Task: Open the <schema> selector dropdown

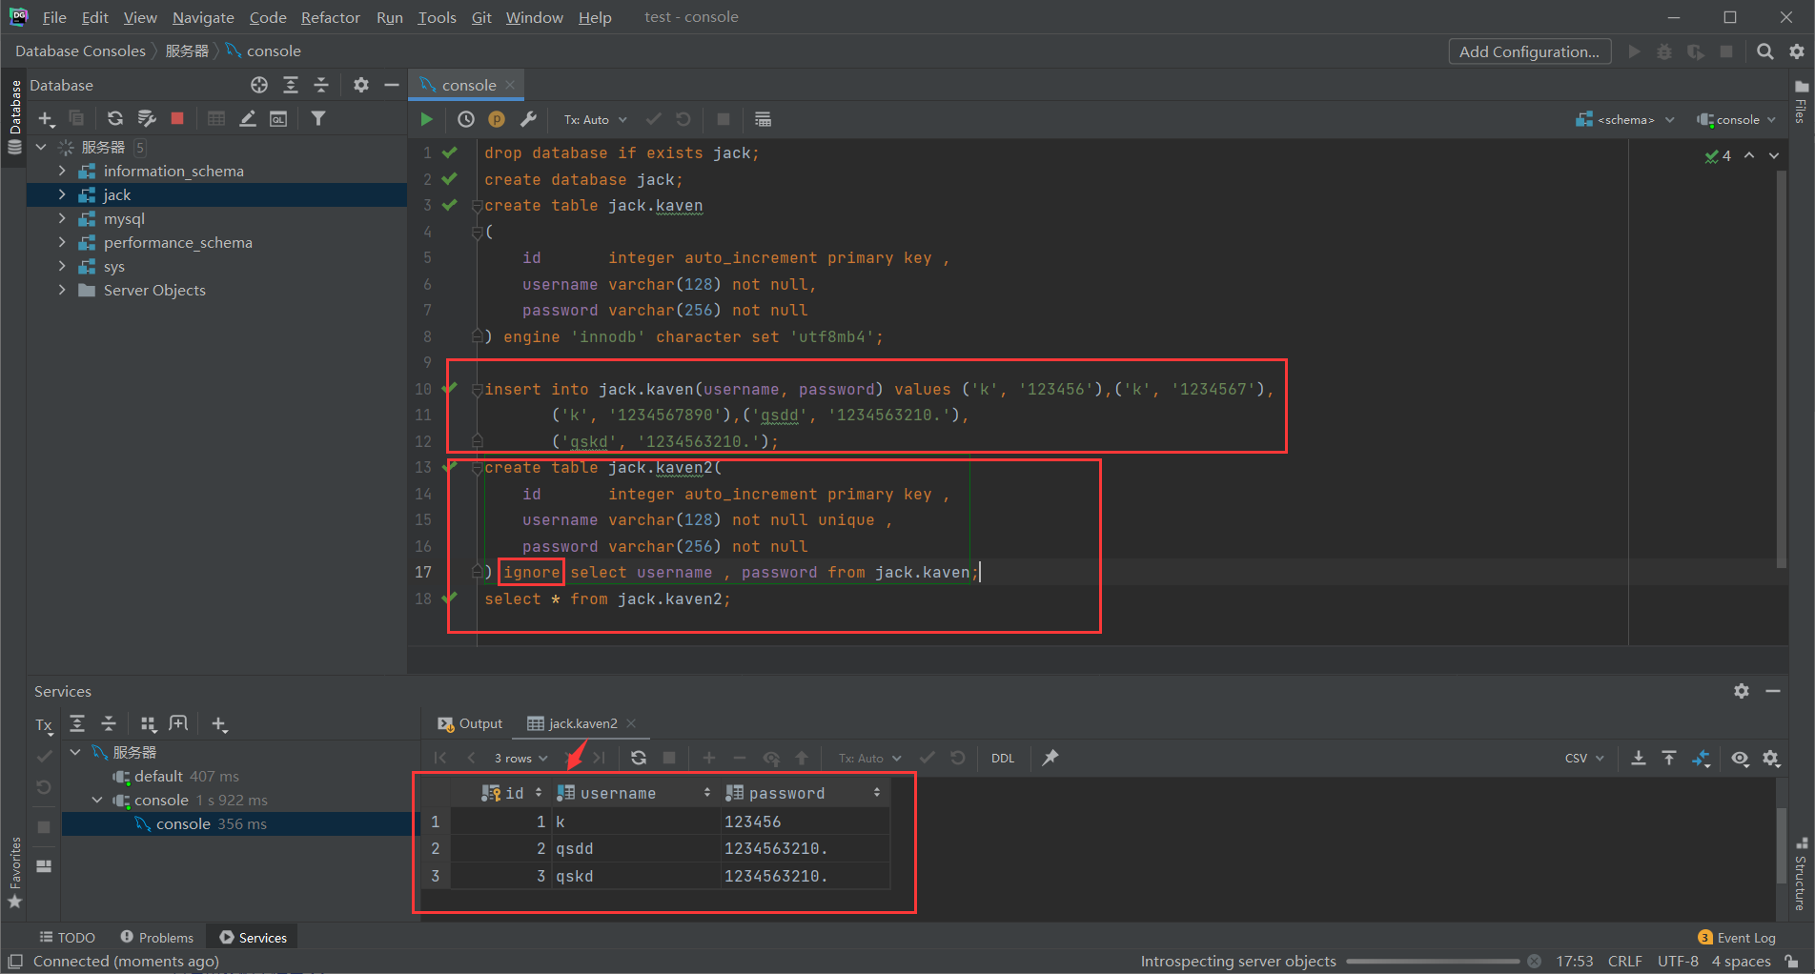Action: (x=1625, y=119)
